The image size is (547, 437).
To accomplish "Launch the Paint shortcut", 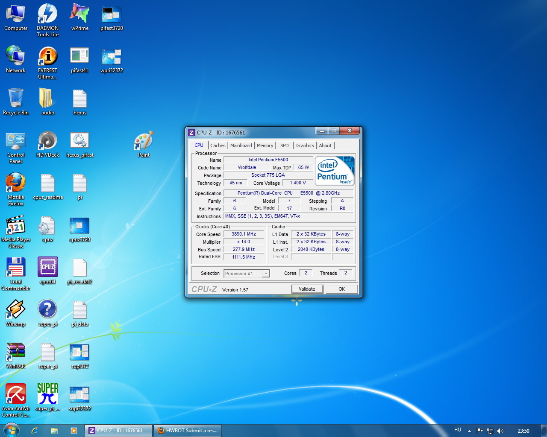I will tap(144, 145).
